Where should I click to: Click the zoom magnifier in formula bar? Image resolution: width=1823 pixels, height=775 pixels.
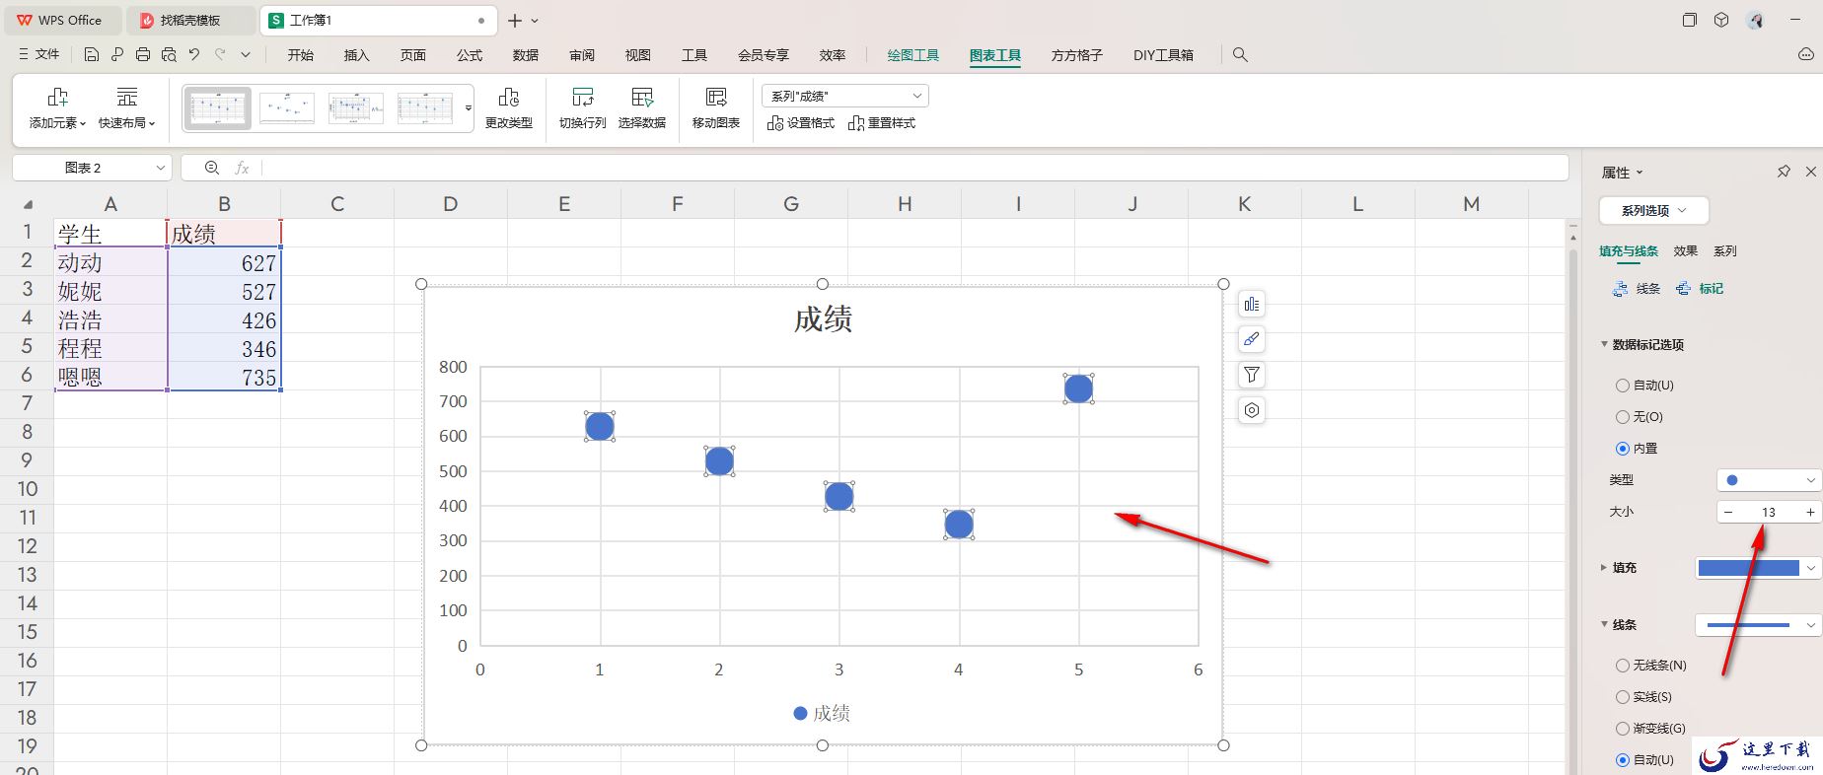pyautogui.click(x=212, y=168)
